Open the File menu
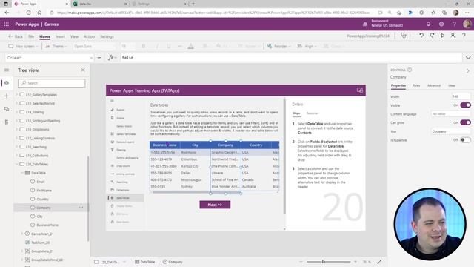 pyautogui.click(x=31, y=36)
